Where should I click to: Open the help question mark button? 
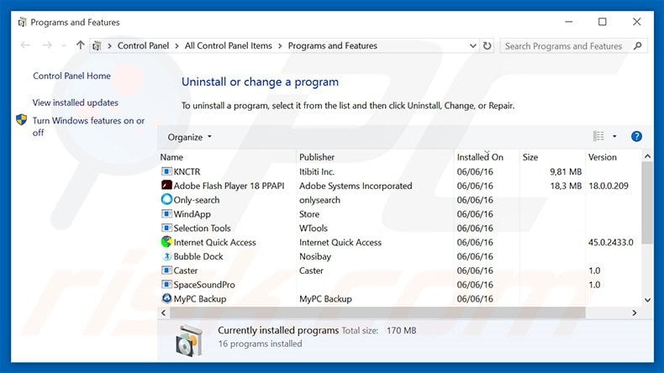click(636, 136)
